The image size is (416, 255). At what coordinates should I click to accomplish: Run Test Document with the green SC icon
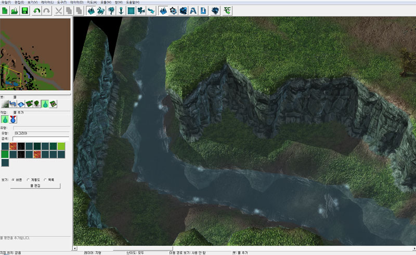227,11
